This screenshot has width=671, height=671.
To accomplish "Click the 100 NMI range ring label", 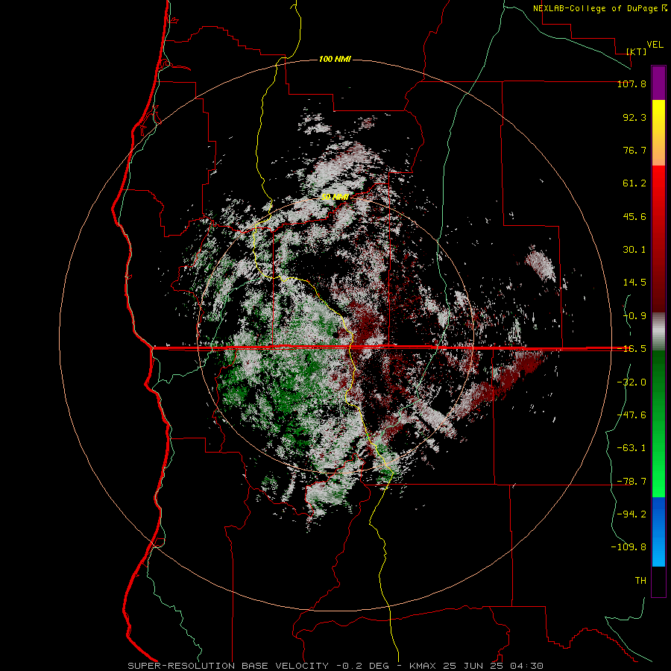I will tap(335, 59).
